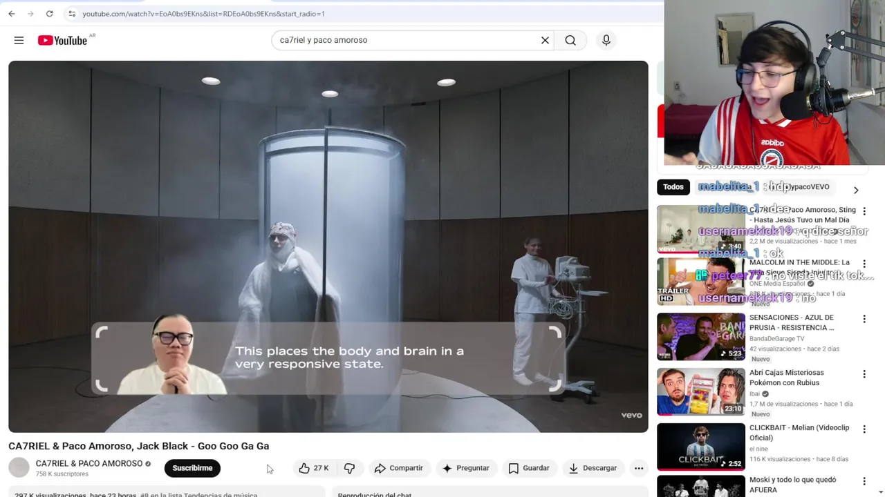
Task: Open options for Hasta Jesús Tuvo un Mal Día
Action: pyautogui.click(x=864, y=211)
